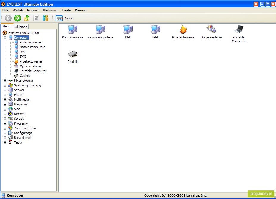This screenshot has height=199, width=276.
Task: Click the DirectX tree icon
Action: 10,114
